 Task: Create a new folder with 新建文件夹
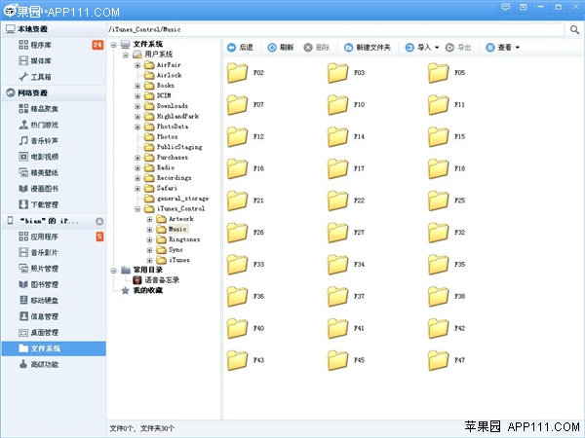(368, 48)
